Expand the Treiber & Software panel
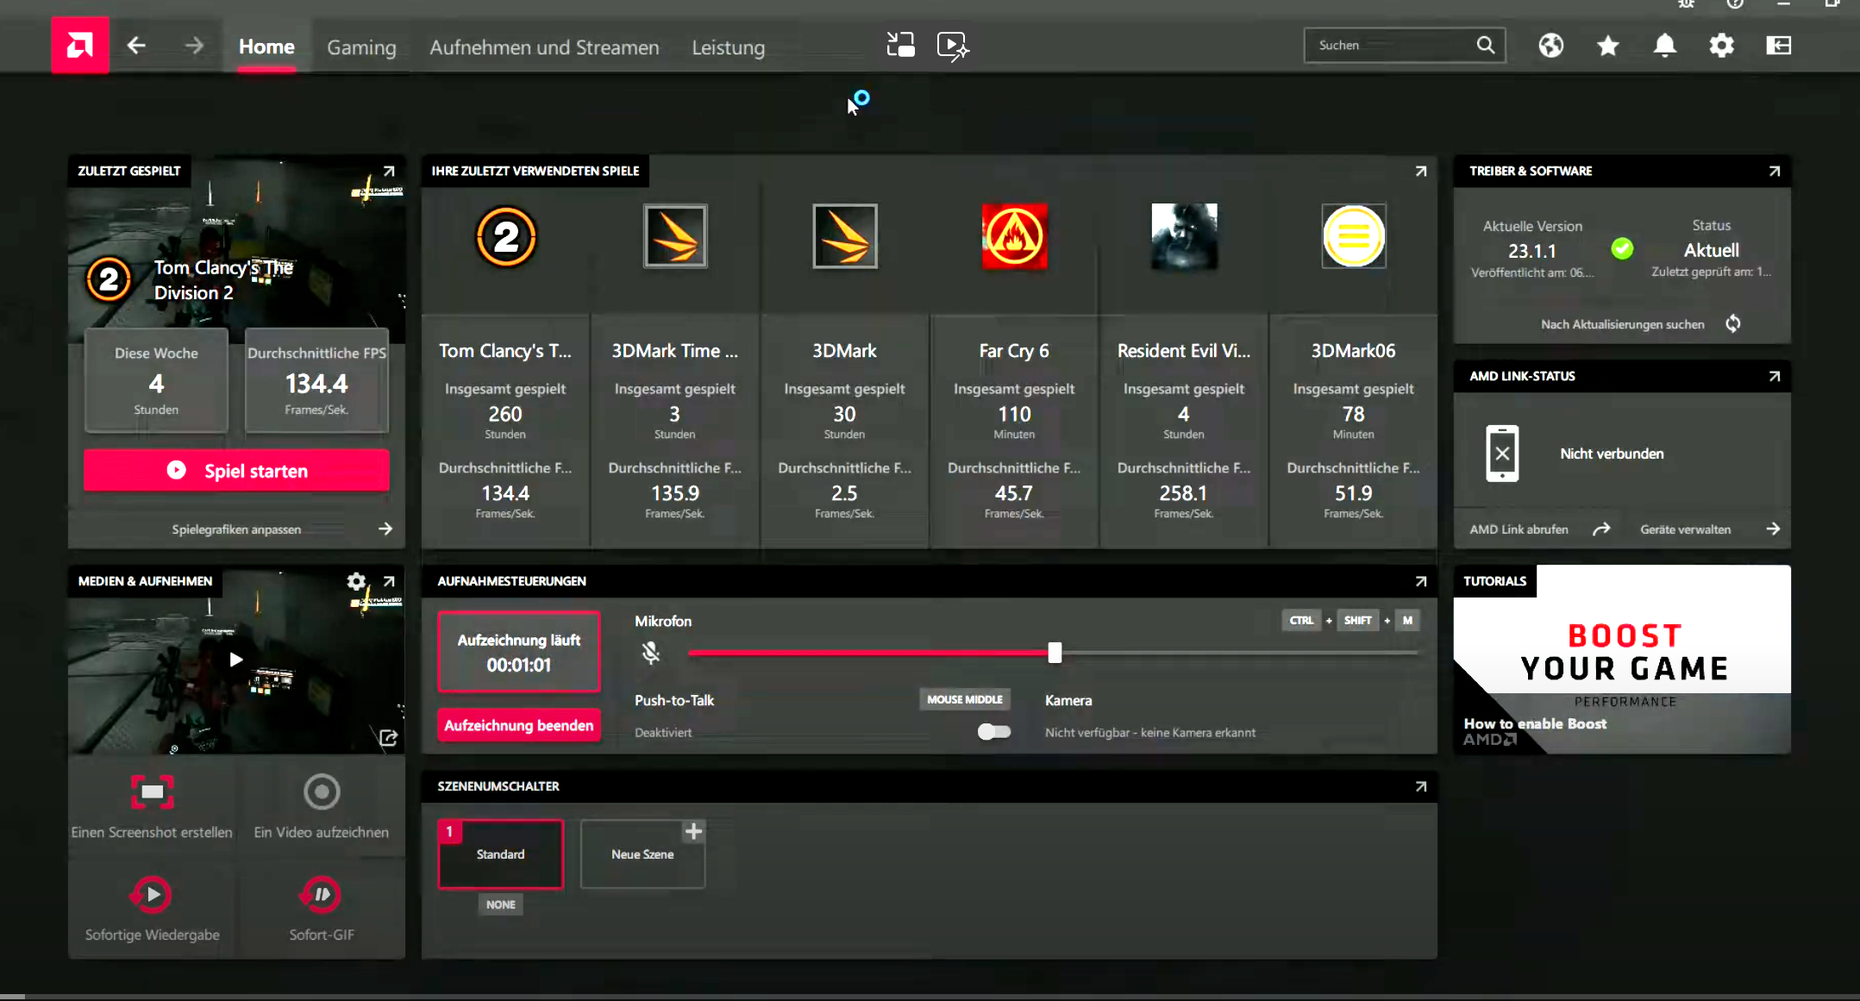Image resolution: width=1860 pixels, height=1001 pixels. 1775,171
